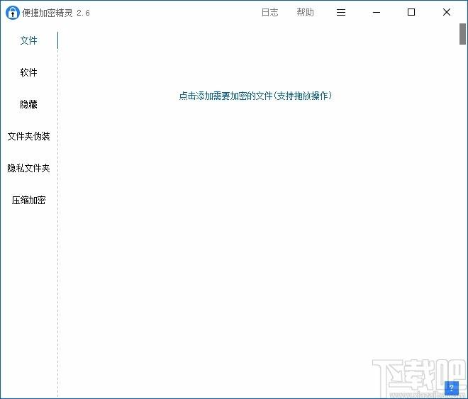Close the 便捷加密精灵 window

(447, 12)
